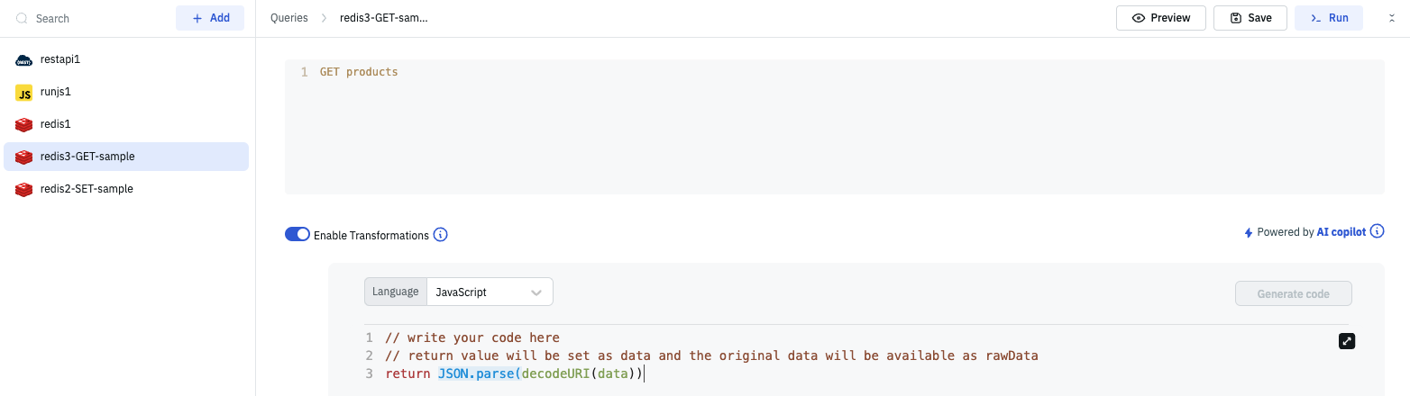Click the redis1 Redis icon

click(24, 124)
